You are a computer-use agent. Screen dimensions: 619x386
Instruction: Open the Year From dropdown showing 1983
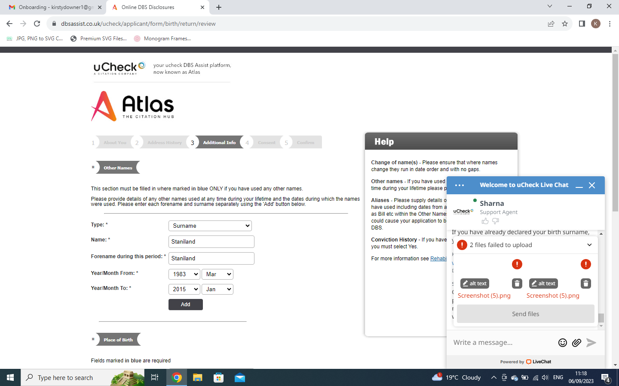(184, 274)
